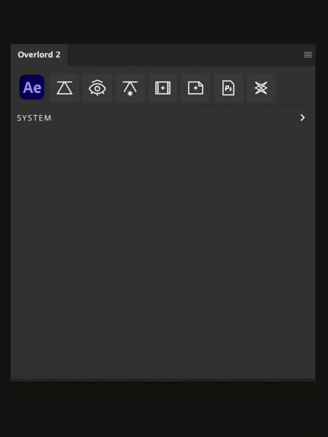Click the Ps file document icon
The height and width of the screenshot is (437, 328).
pyautogui.click(x=228, y=88)
